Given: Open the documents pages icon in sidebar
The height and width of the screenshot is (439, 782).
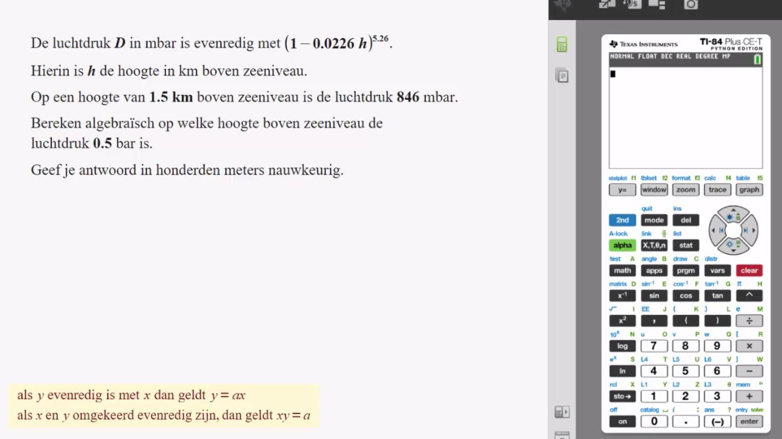Looking at the screenshot, I should (562, 76).
